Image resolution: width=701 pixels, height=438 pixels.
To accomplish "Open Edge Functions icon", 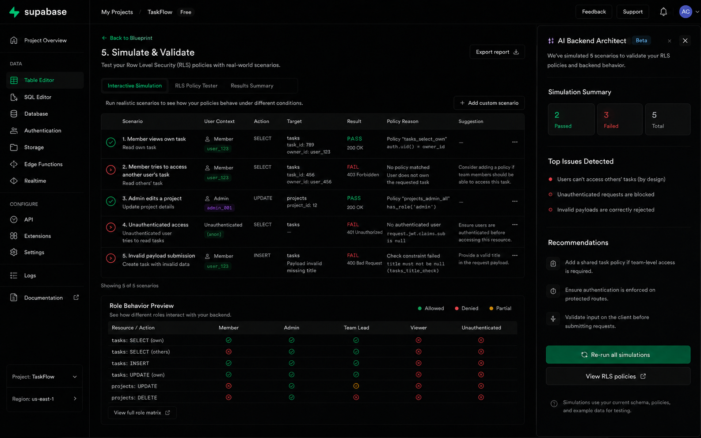I will pos(14,164).
